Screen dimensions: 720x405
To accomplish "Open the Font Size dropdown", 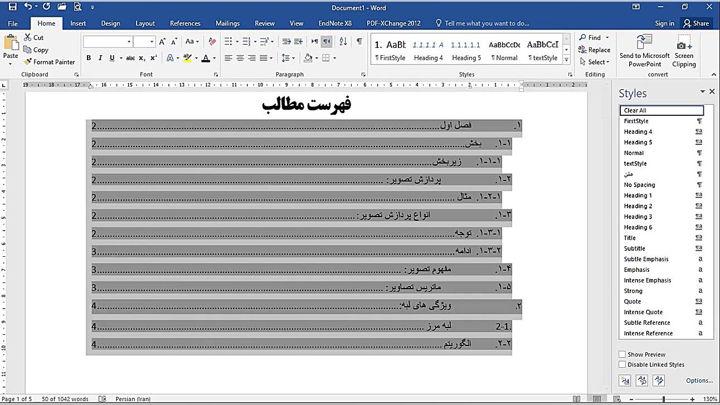I will coord(151,41).
